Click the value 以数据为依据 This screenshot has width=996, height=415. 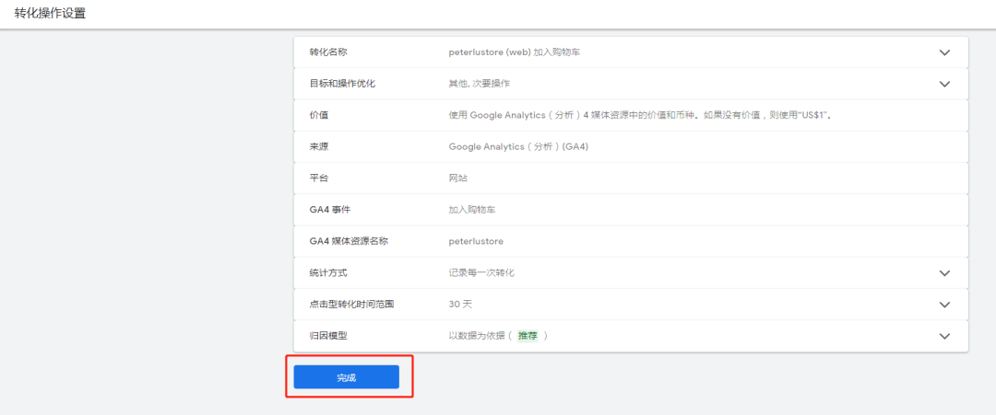(477, 336)
